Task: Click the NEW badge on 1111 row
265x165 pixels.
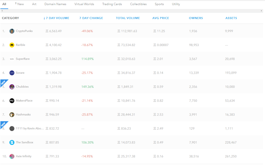Action: tap(3, 124)
